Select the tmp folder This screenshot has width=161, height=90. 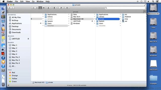click(x=126, y=19)
